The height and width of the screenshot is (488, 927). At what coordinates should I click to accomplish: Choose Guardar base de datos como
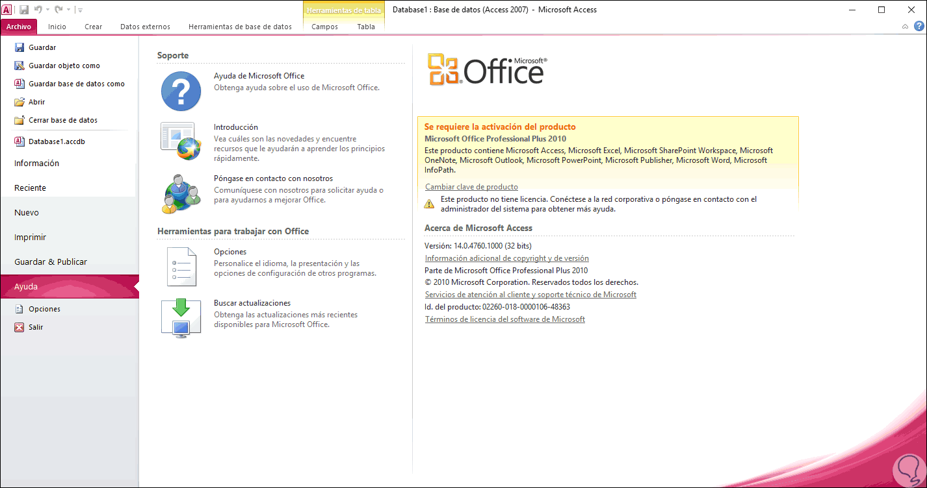point(70,84)
